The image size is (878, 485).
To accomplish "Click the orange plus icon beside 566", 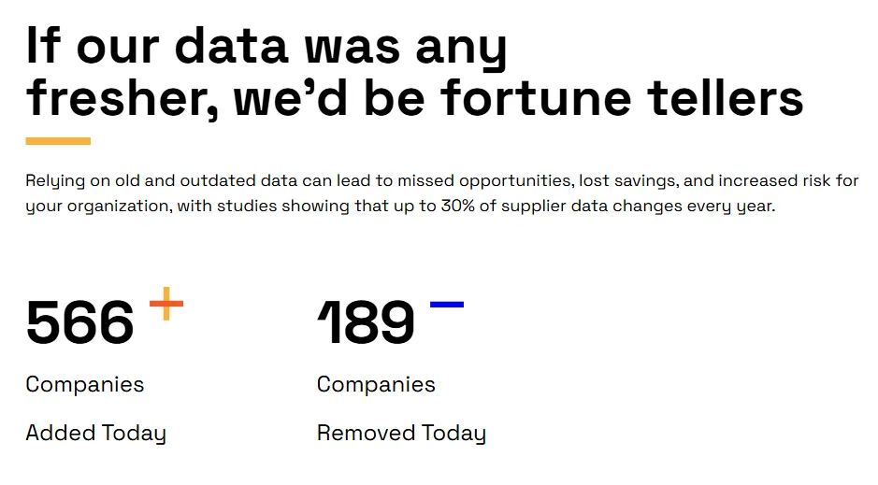I will point(166,304).
